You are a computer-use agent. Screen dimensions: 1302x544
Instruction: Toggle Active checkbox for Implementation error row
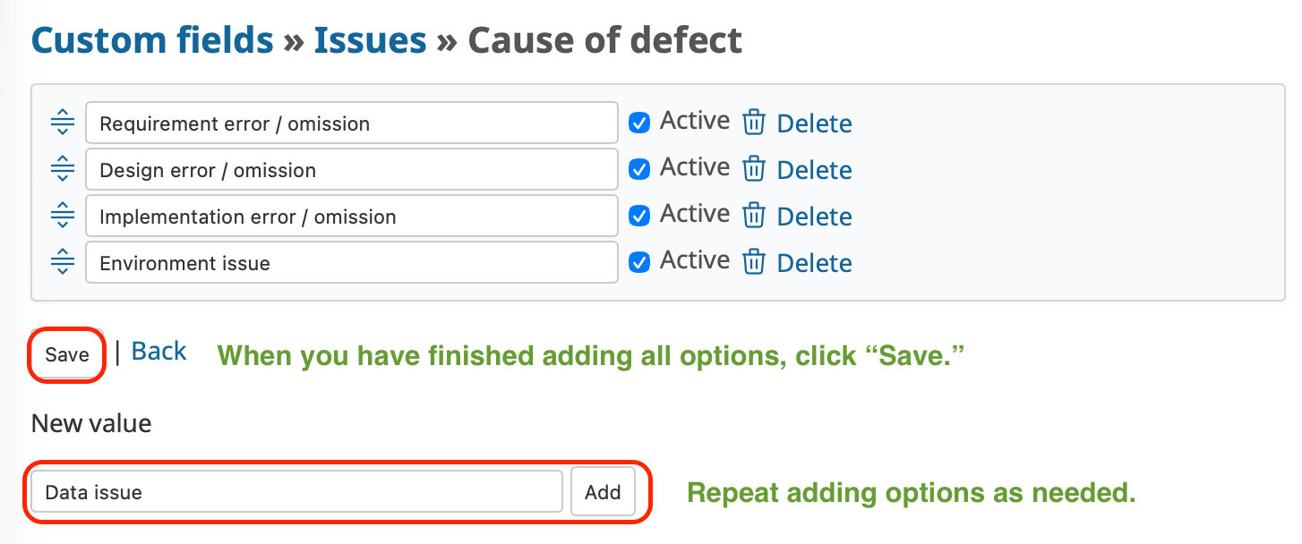(x=639, y=216)
